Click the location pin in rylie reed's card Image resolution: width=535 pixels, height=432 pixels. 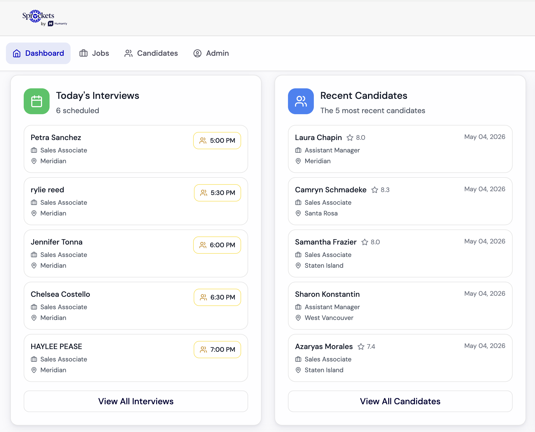[34, 213]
